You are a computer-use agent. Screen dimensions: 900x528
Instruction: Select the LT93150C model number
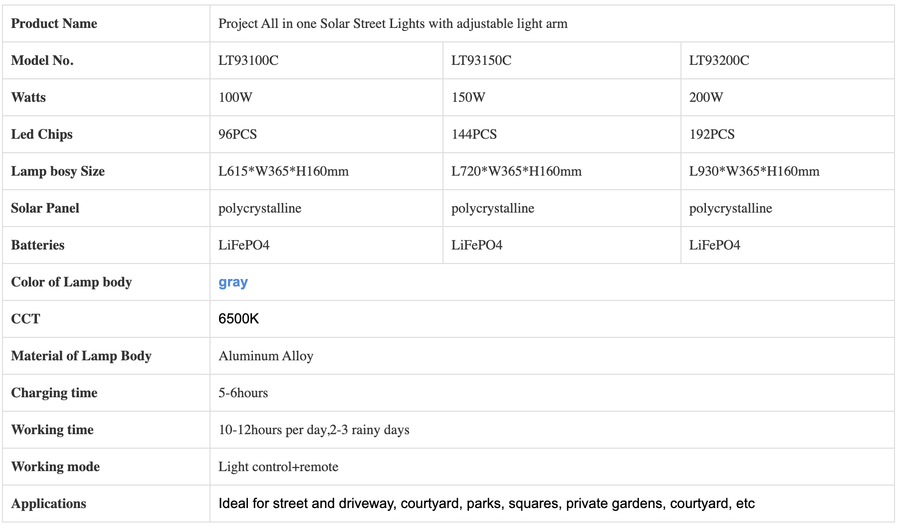point(481,60)
